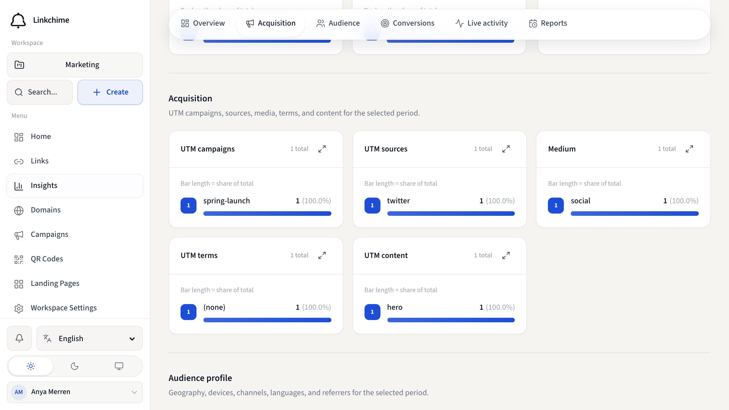Click the Home grid icon

click(19, 137)
